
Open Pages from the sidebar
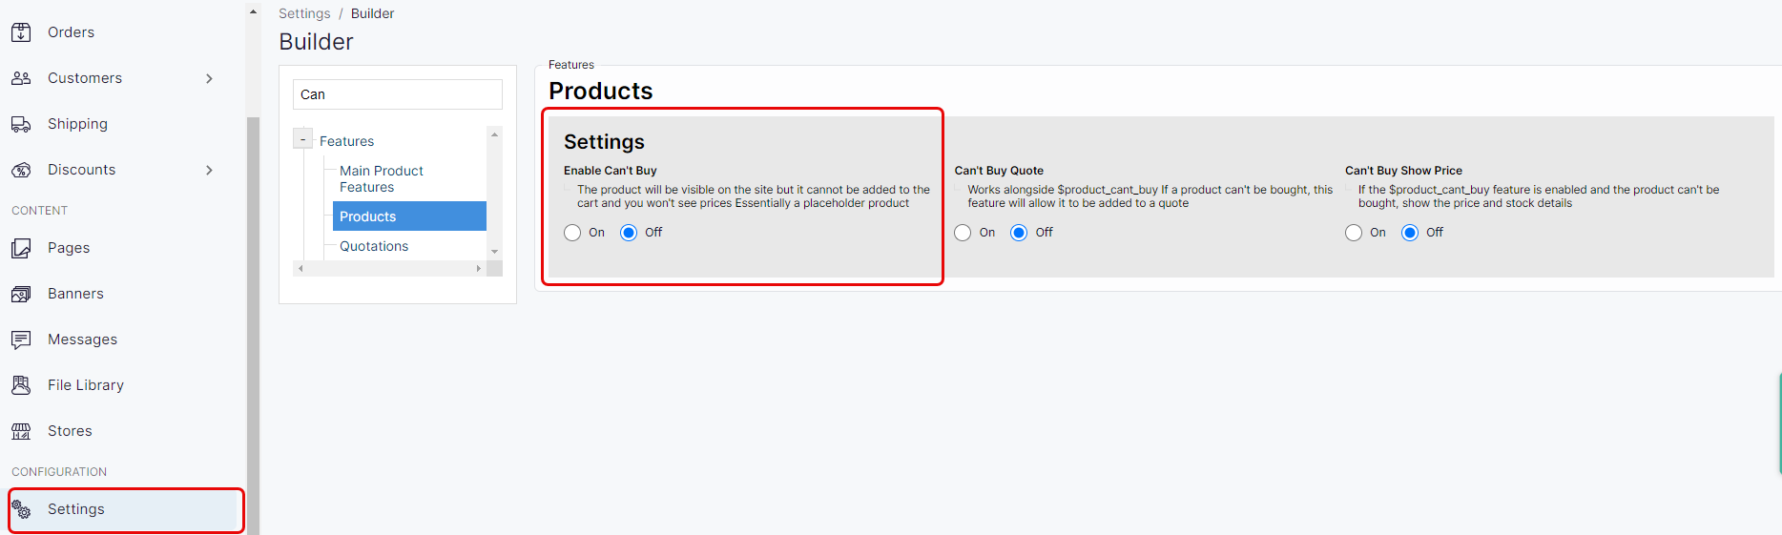[69, 248]
